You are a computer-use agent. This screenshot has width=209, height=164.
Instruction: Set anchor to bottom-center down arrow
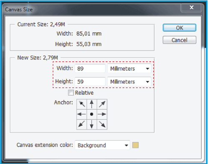tap(92, 124)
